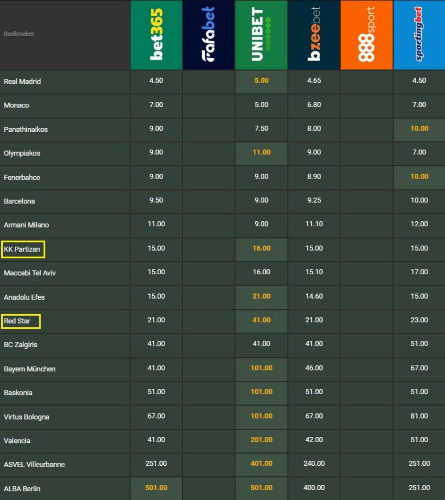Select Monaco 6.80 odds at bzeebet

point(314,105)
